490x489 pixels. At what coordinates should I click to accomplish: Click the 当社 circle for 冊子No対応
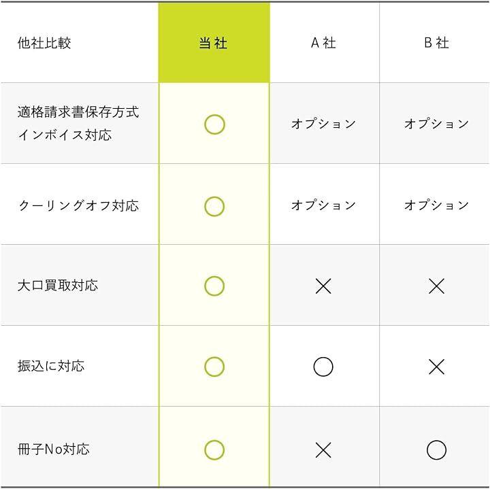click(x=214, y=450)
